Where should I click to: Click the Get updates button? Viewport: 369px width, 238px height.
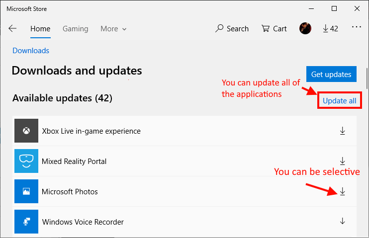331,75
